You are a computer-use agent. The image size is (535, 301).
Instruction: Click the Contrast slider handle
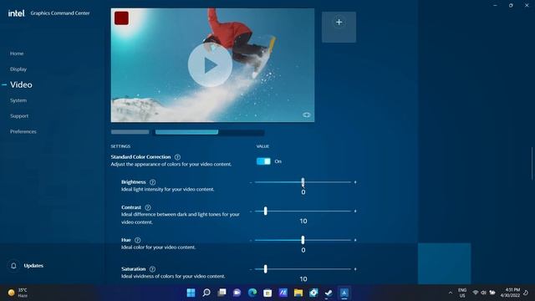pos(266,211)
